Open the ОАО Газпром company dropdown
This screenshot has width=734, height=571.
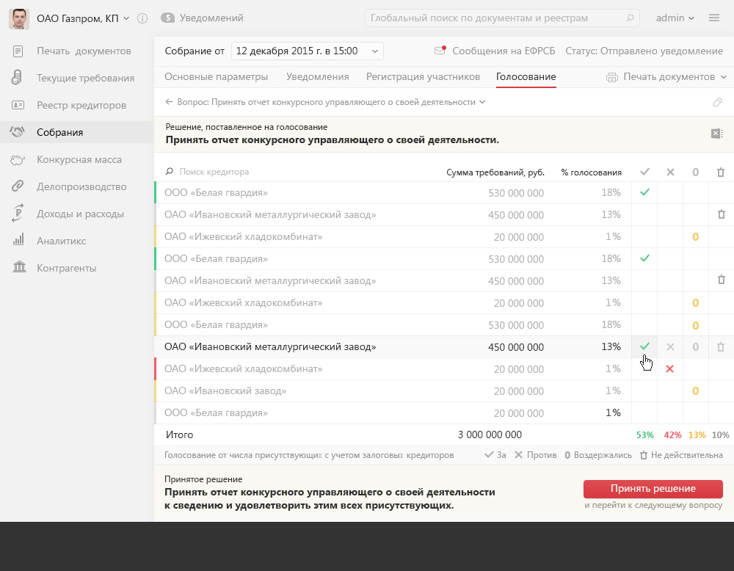coord(82,18)
